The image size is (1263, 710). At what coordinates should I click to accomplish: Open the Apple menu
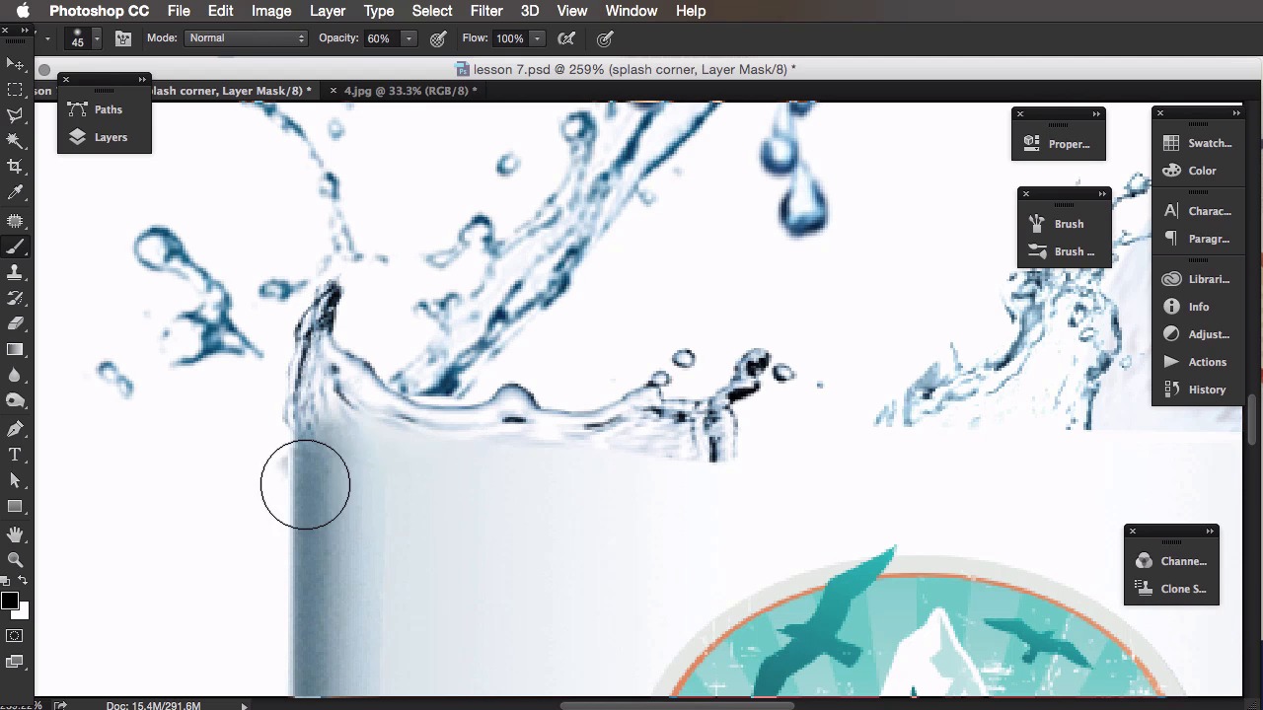[23, 11]
